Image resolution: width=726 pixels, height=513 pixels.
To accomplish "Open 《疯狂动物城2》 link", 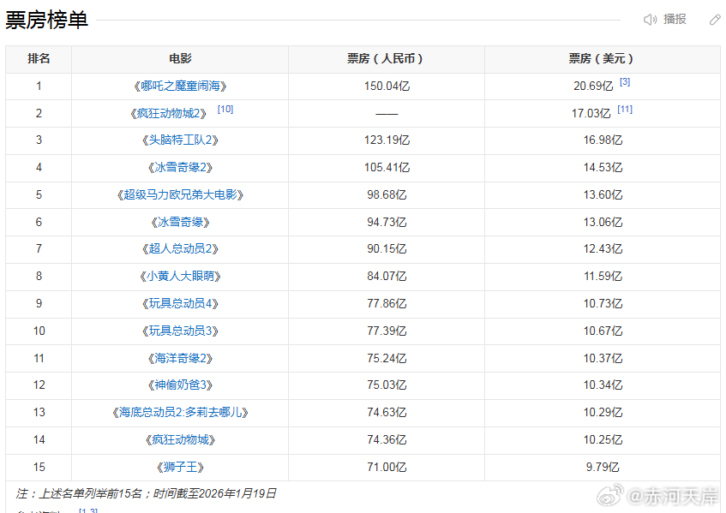I will coord(168,113).
